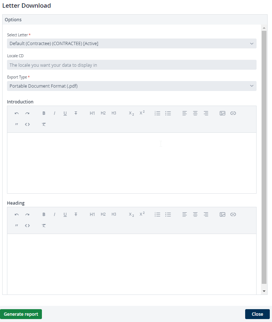Apply strikethrough in Heading editor
The height and width of the screenshot is (322, 272).
tap(76, 215)
